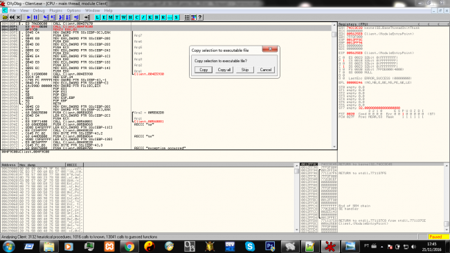Click Debugging options list icon
450x253 pixels.
point(187,17)
